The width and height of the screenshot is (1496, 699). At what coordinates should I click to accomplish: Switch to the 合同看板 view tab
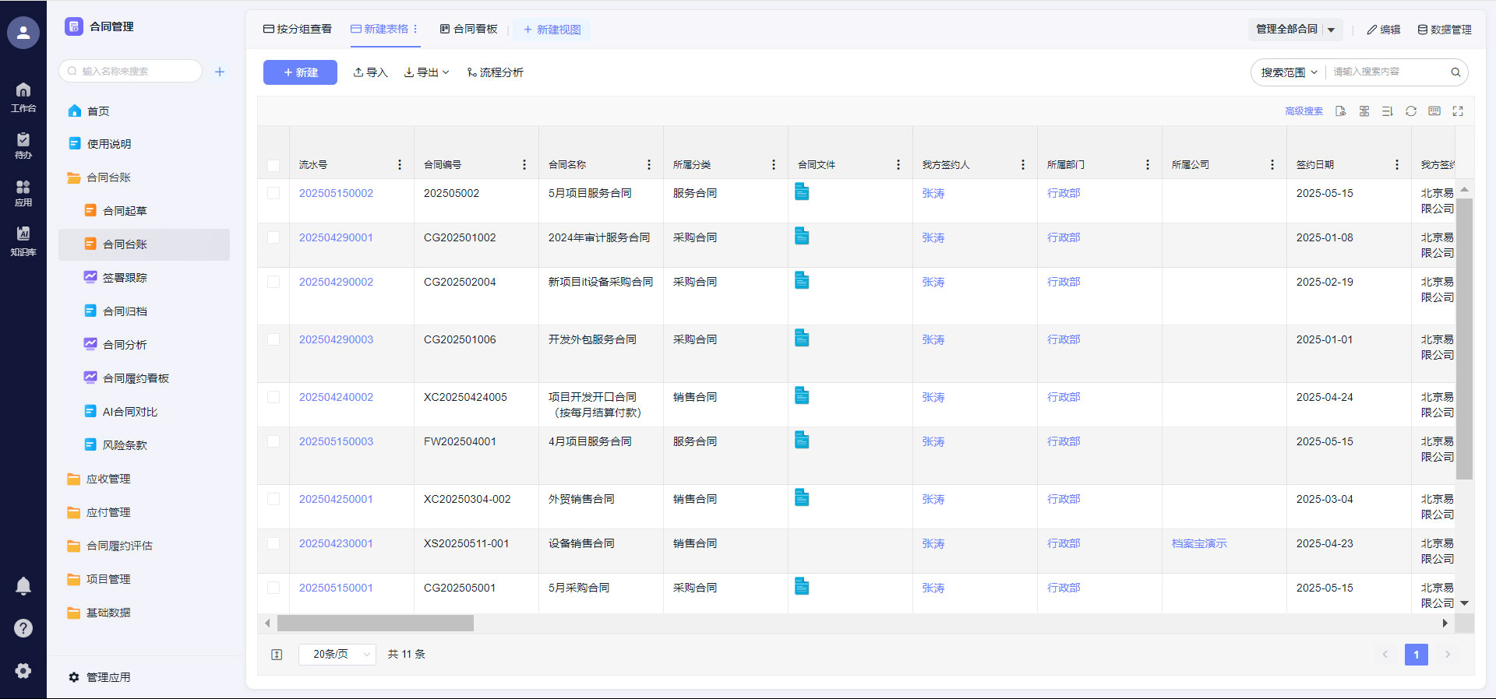click(x=468, y=29)
